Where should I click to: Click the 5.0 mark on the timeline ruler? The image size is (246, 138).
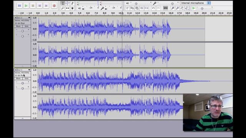click(x=80, y=13)
